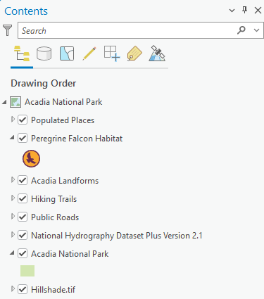
Task: Select the Hiking Trails layer name
Action: click(x=54, y=199)
